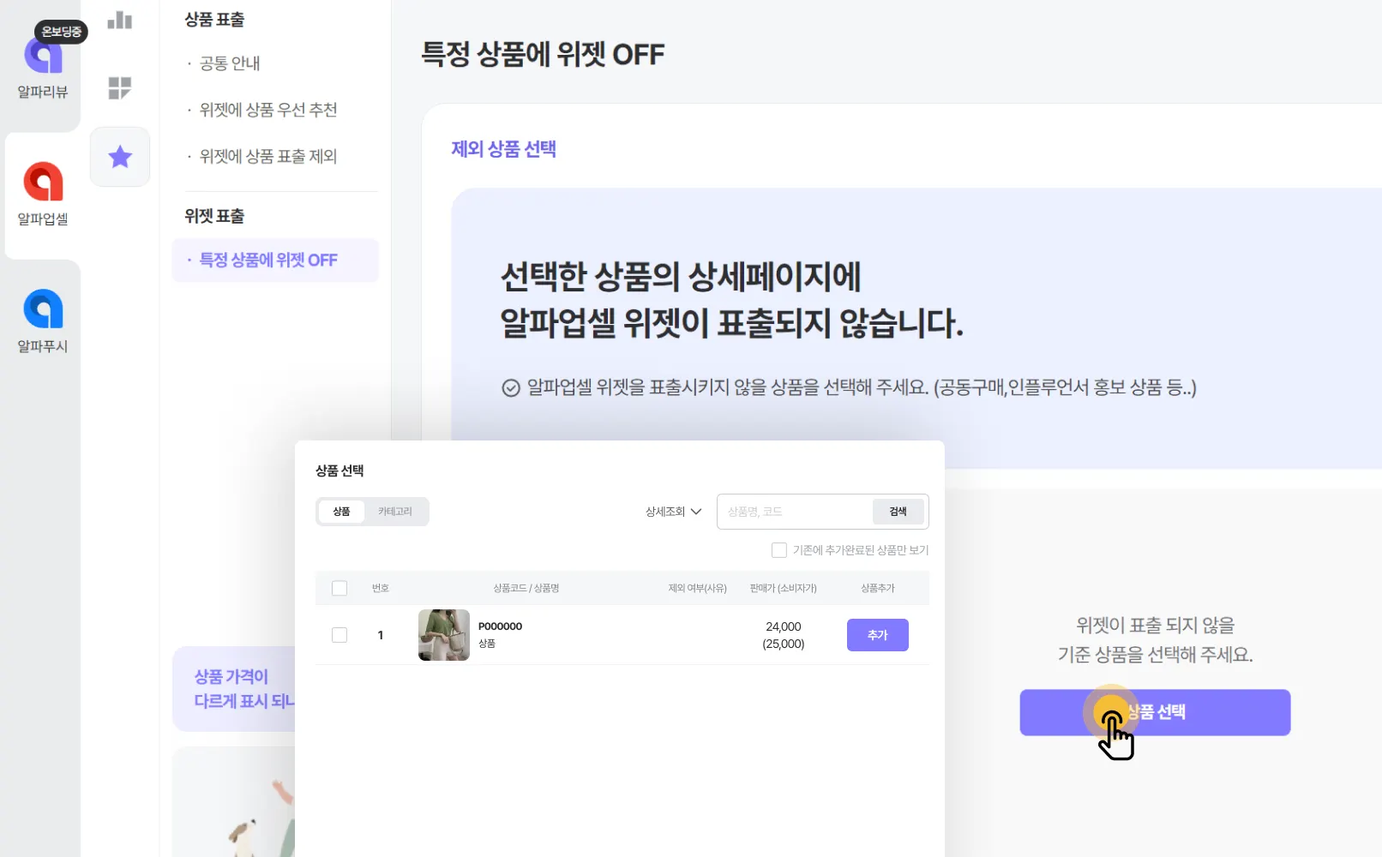Click the 추가 button for P000000
This screenshot has height=857, width=1382.
878,635
